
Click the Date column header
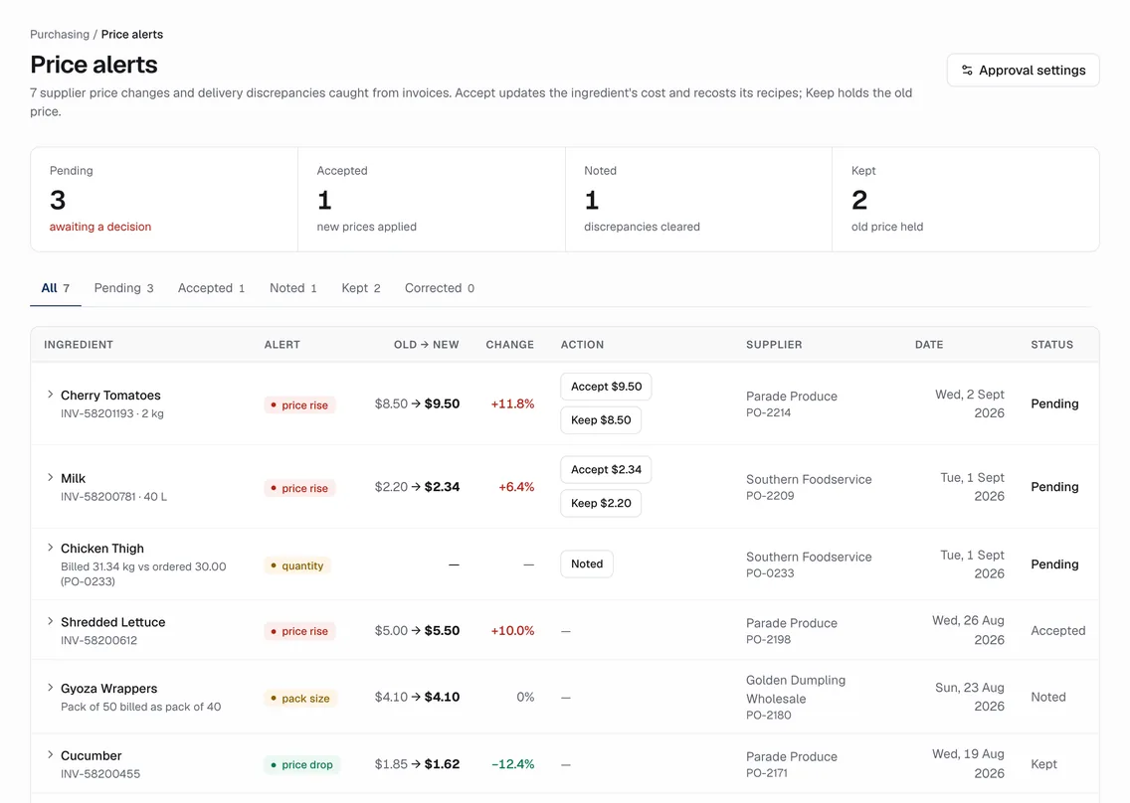coord(929,345)
